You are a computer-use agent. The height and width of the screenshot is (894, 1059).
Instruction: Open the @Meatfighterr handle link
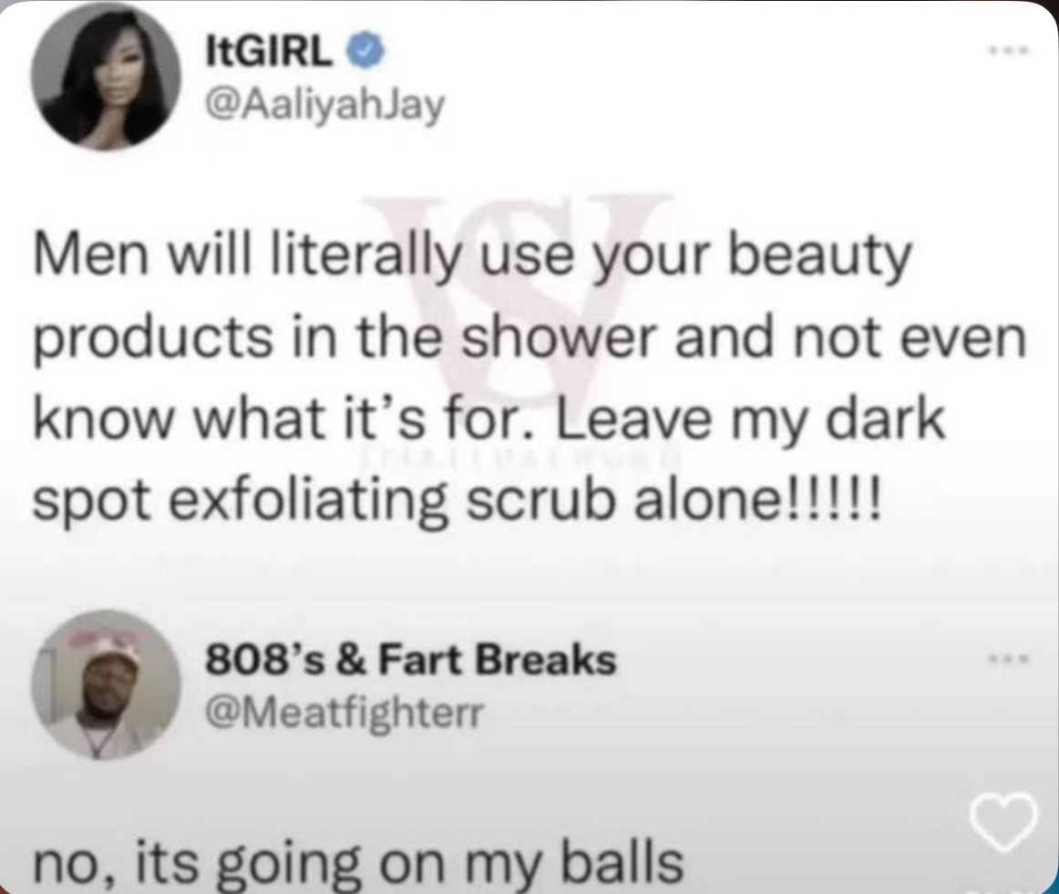pyautogui.click(x=344, y=713)
